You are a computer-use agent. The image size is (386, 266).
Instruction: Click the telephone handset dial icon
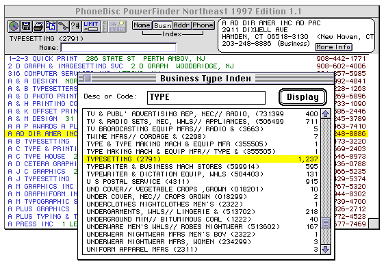click(63, 26)
